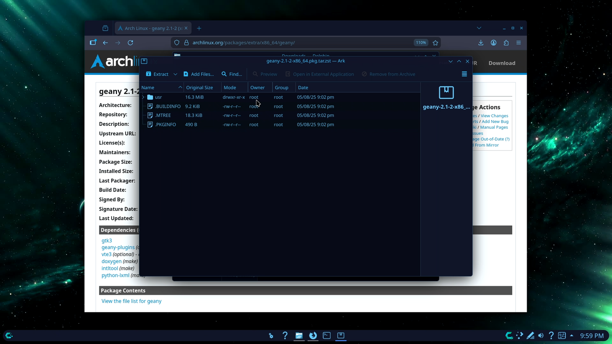The image size is (612, 344).
Task: Sort by Original Size column
Action: point(202,88)
